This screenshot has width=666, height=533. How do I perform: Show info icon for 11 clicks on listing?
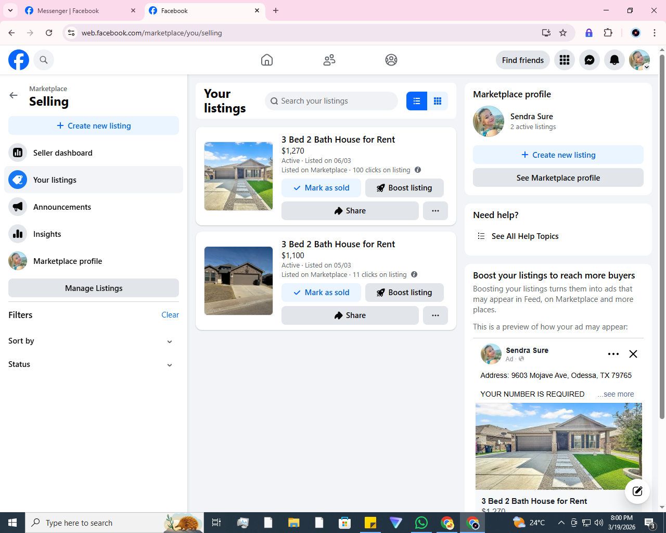coord(414,274)
